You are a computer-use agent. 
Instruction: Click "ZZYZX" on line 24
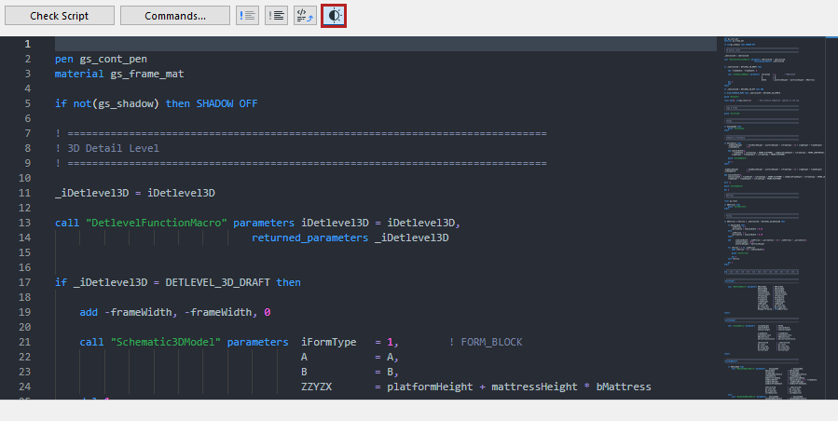click(316, 387)
